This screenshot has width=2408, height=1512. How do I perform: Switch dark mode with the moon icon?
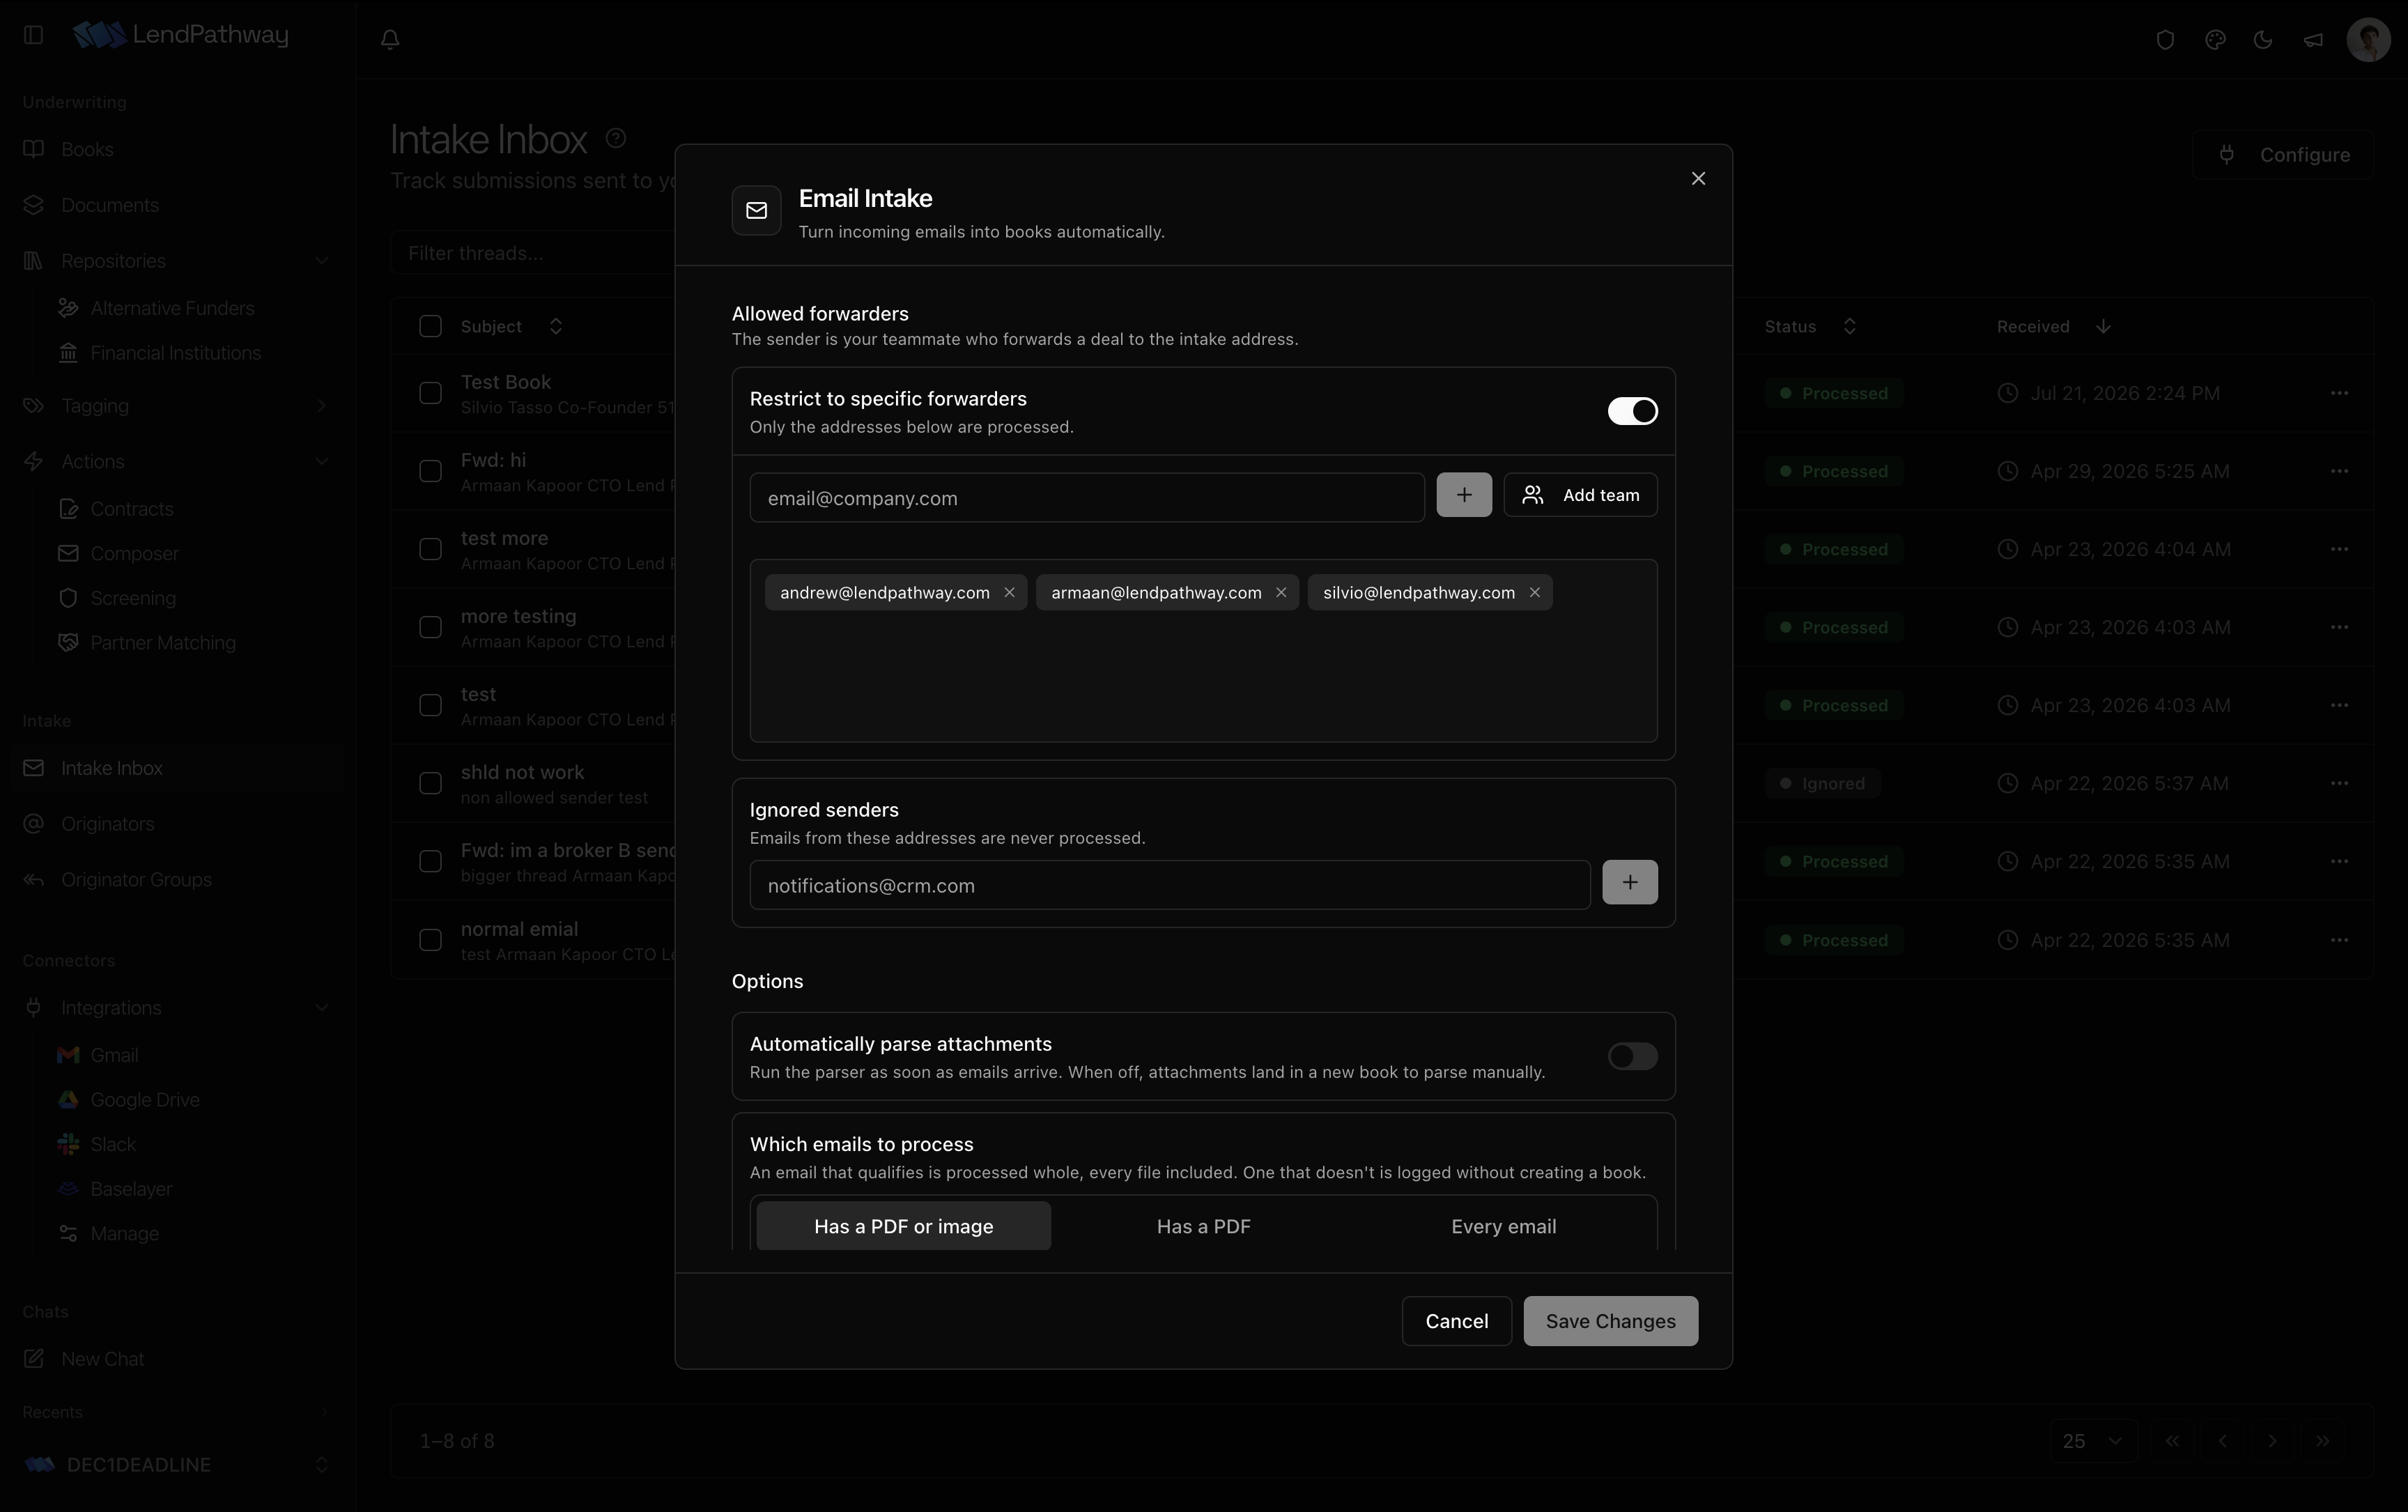(x=2263, y=40)
